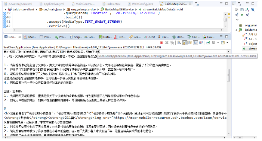Toggle Scroll Lock in the console toolbar
Viewport: 262px width, 141px height.
pos(185,43)
